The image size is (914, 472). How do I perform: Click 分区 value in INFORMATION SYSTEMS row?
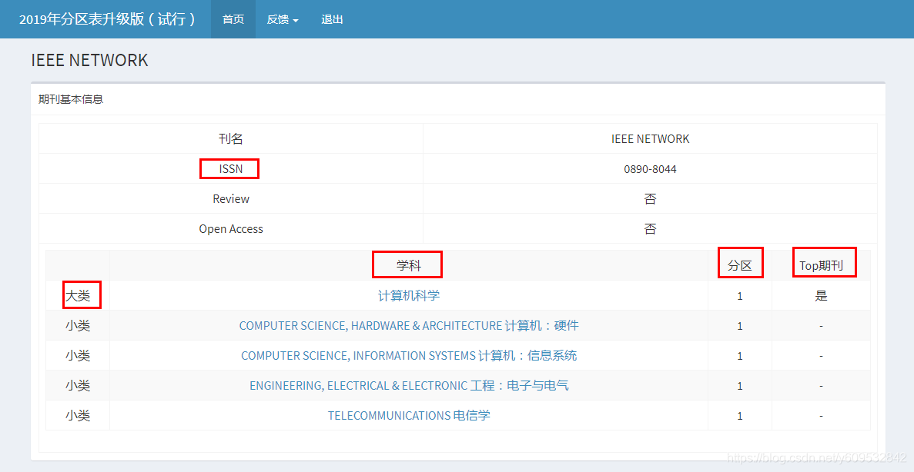click(x=740, y=356)
